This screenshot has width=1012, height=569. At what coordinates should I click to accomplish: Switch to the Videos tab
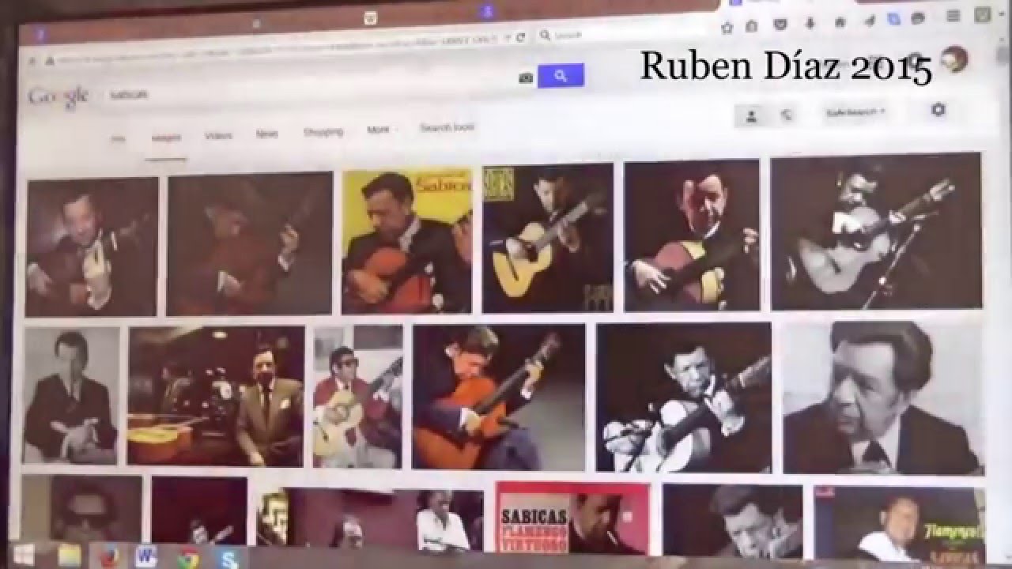(x=218, y=135)
